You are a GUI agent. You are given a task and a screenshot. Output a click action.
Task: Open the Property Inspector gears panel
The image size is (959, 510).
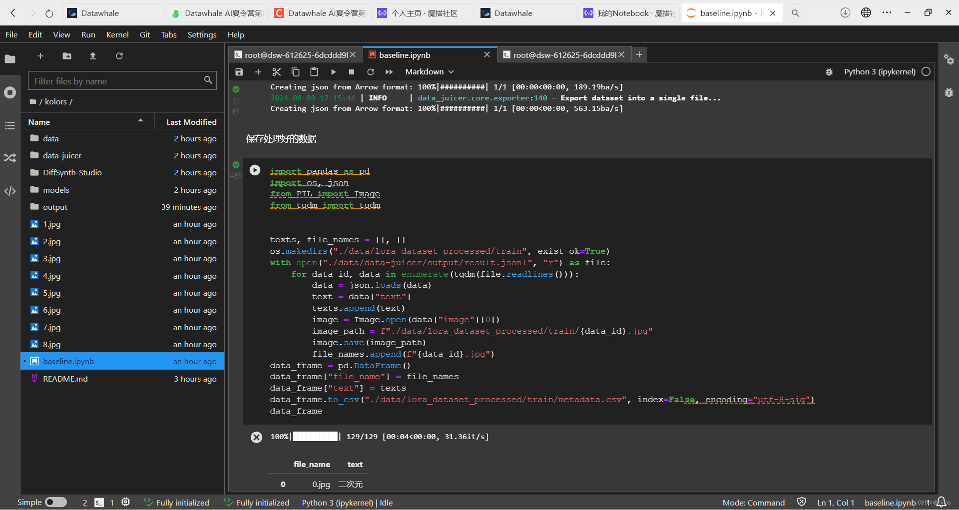pyautogui.click(x=949, y=59)
